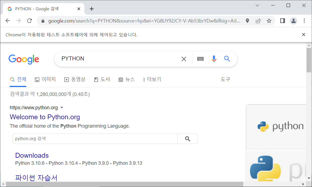Click the vertical scrollbar down arrow
The height and width of the screenshot is (187, 312).
pos(309,178)
